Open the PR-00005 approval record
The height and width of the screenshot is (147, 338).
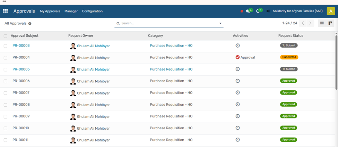pyautogui.click(x=21, y=69)
